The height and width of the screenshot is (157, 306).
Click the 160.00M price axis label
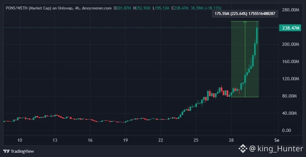coord(290,61)
